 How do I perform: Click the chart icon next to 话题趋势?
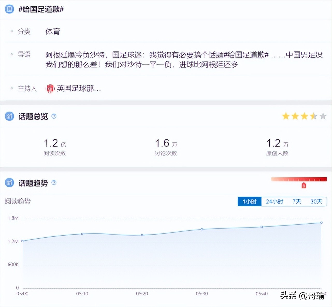pos(9,183)
